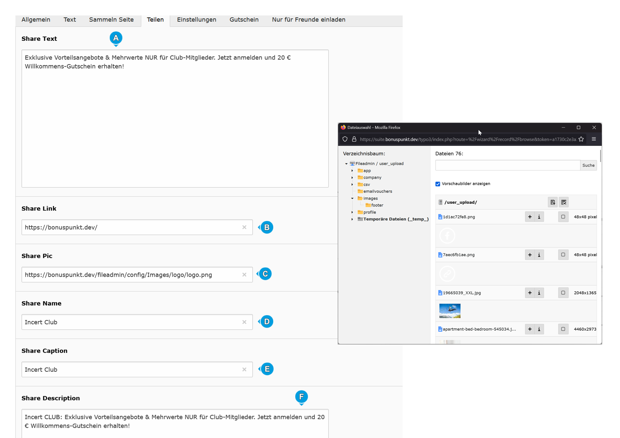Click /user_upload/ folder storage icon
Viewport: 620px width, 438px height.
[440, 202]
